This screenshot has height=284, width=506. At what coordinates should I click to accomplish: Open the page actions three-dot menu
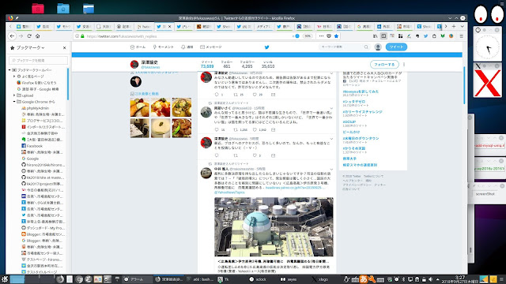tap(321, 36)
